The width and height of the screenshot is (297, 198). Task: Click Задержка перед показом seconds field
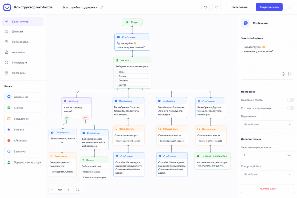tap(267, 155)
